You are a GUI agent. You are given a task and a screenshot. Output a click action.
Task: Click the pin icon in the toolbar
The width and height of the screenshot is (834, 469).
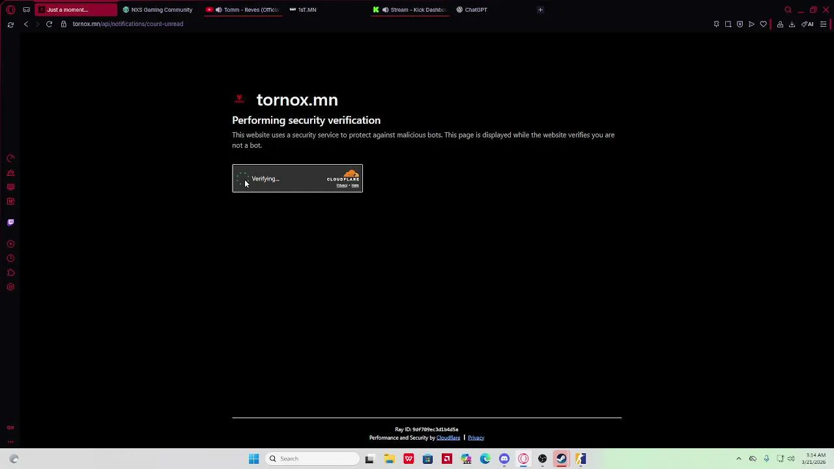tap(716, 24)
